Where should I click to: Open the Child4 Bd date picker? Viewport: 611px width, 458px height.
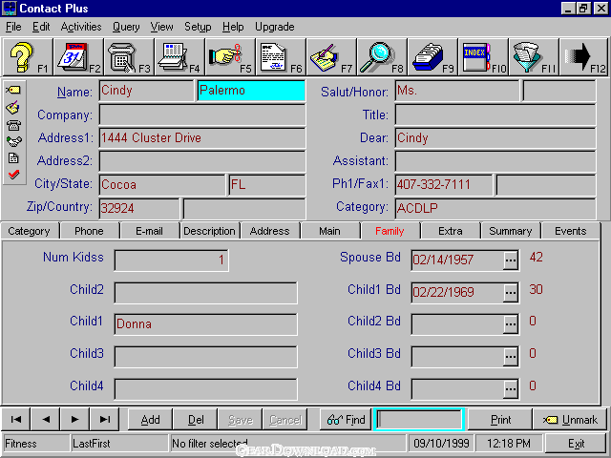pos(510,389)
